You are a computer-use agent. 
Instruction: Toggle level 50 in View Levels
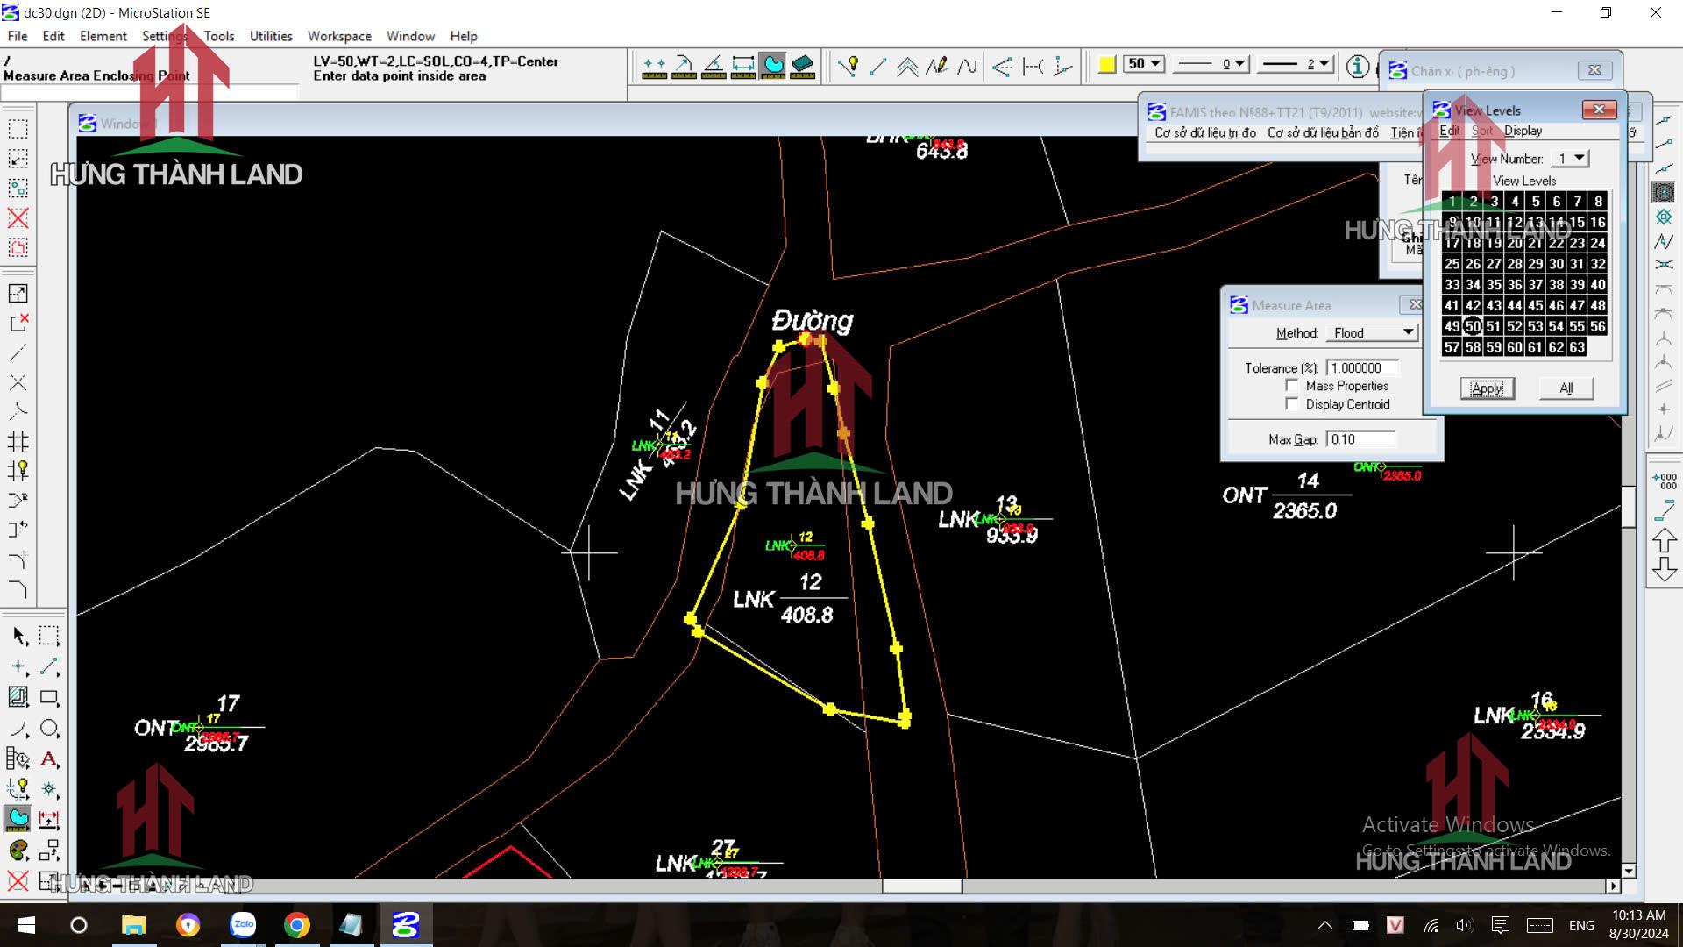[1473, 326]
